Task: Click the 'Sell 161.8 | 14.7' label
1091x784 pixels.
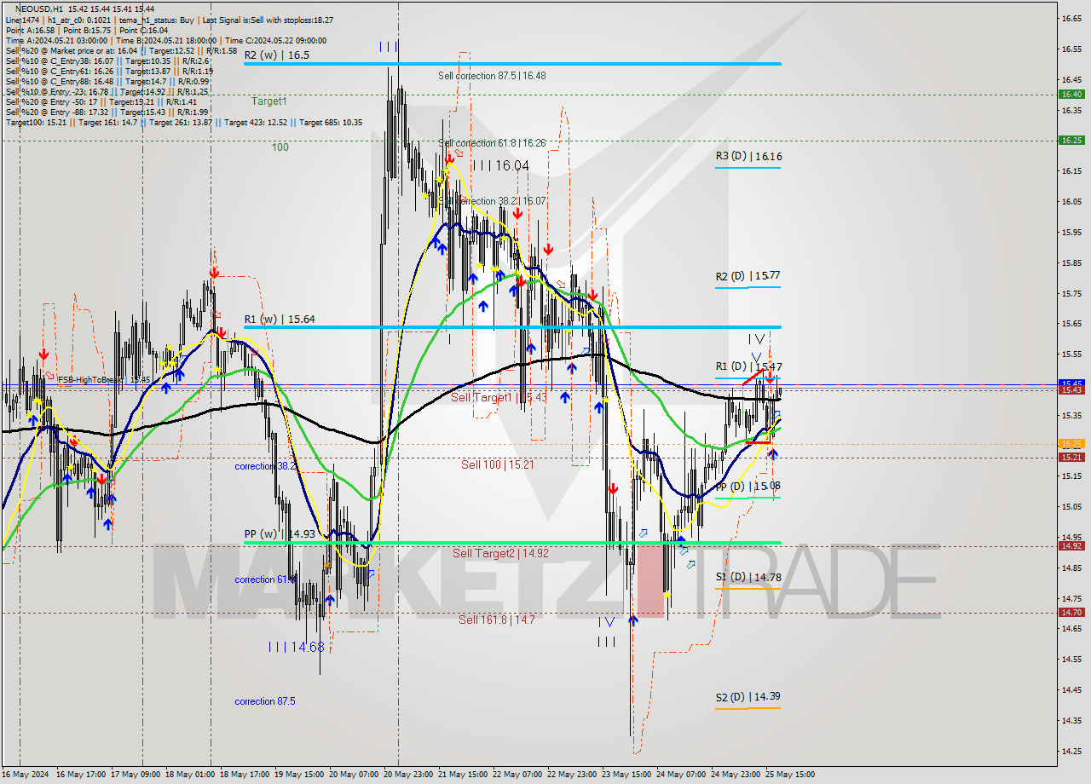Action: [497, 620]
